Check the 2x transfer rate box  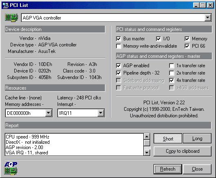(x=171, y=73)
